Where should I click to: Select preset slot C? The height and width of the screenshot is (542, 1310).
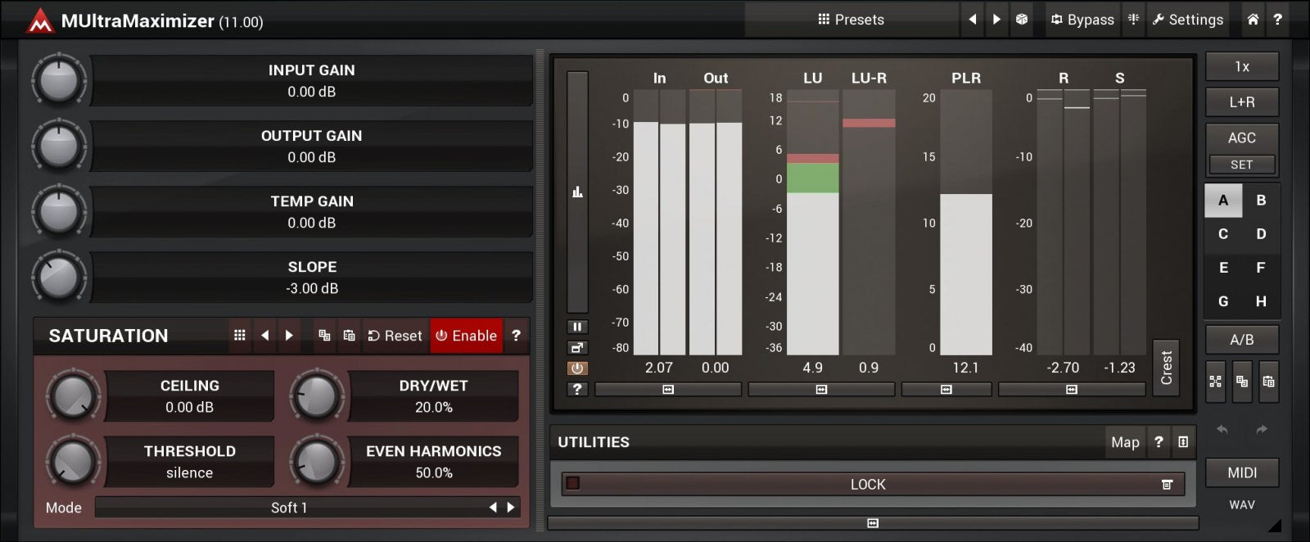(1223, 234)
